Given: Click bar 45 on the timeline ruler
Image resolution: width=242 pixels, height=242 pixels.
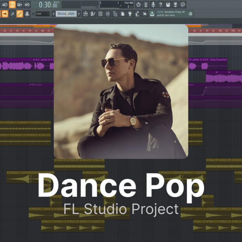Looking at the screenshot, I should 43,31.
